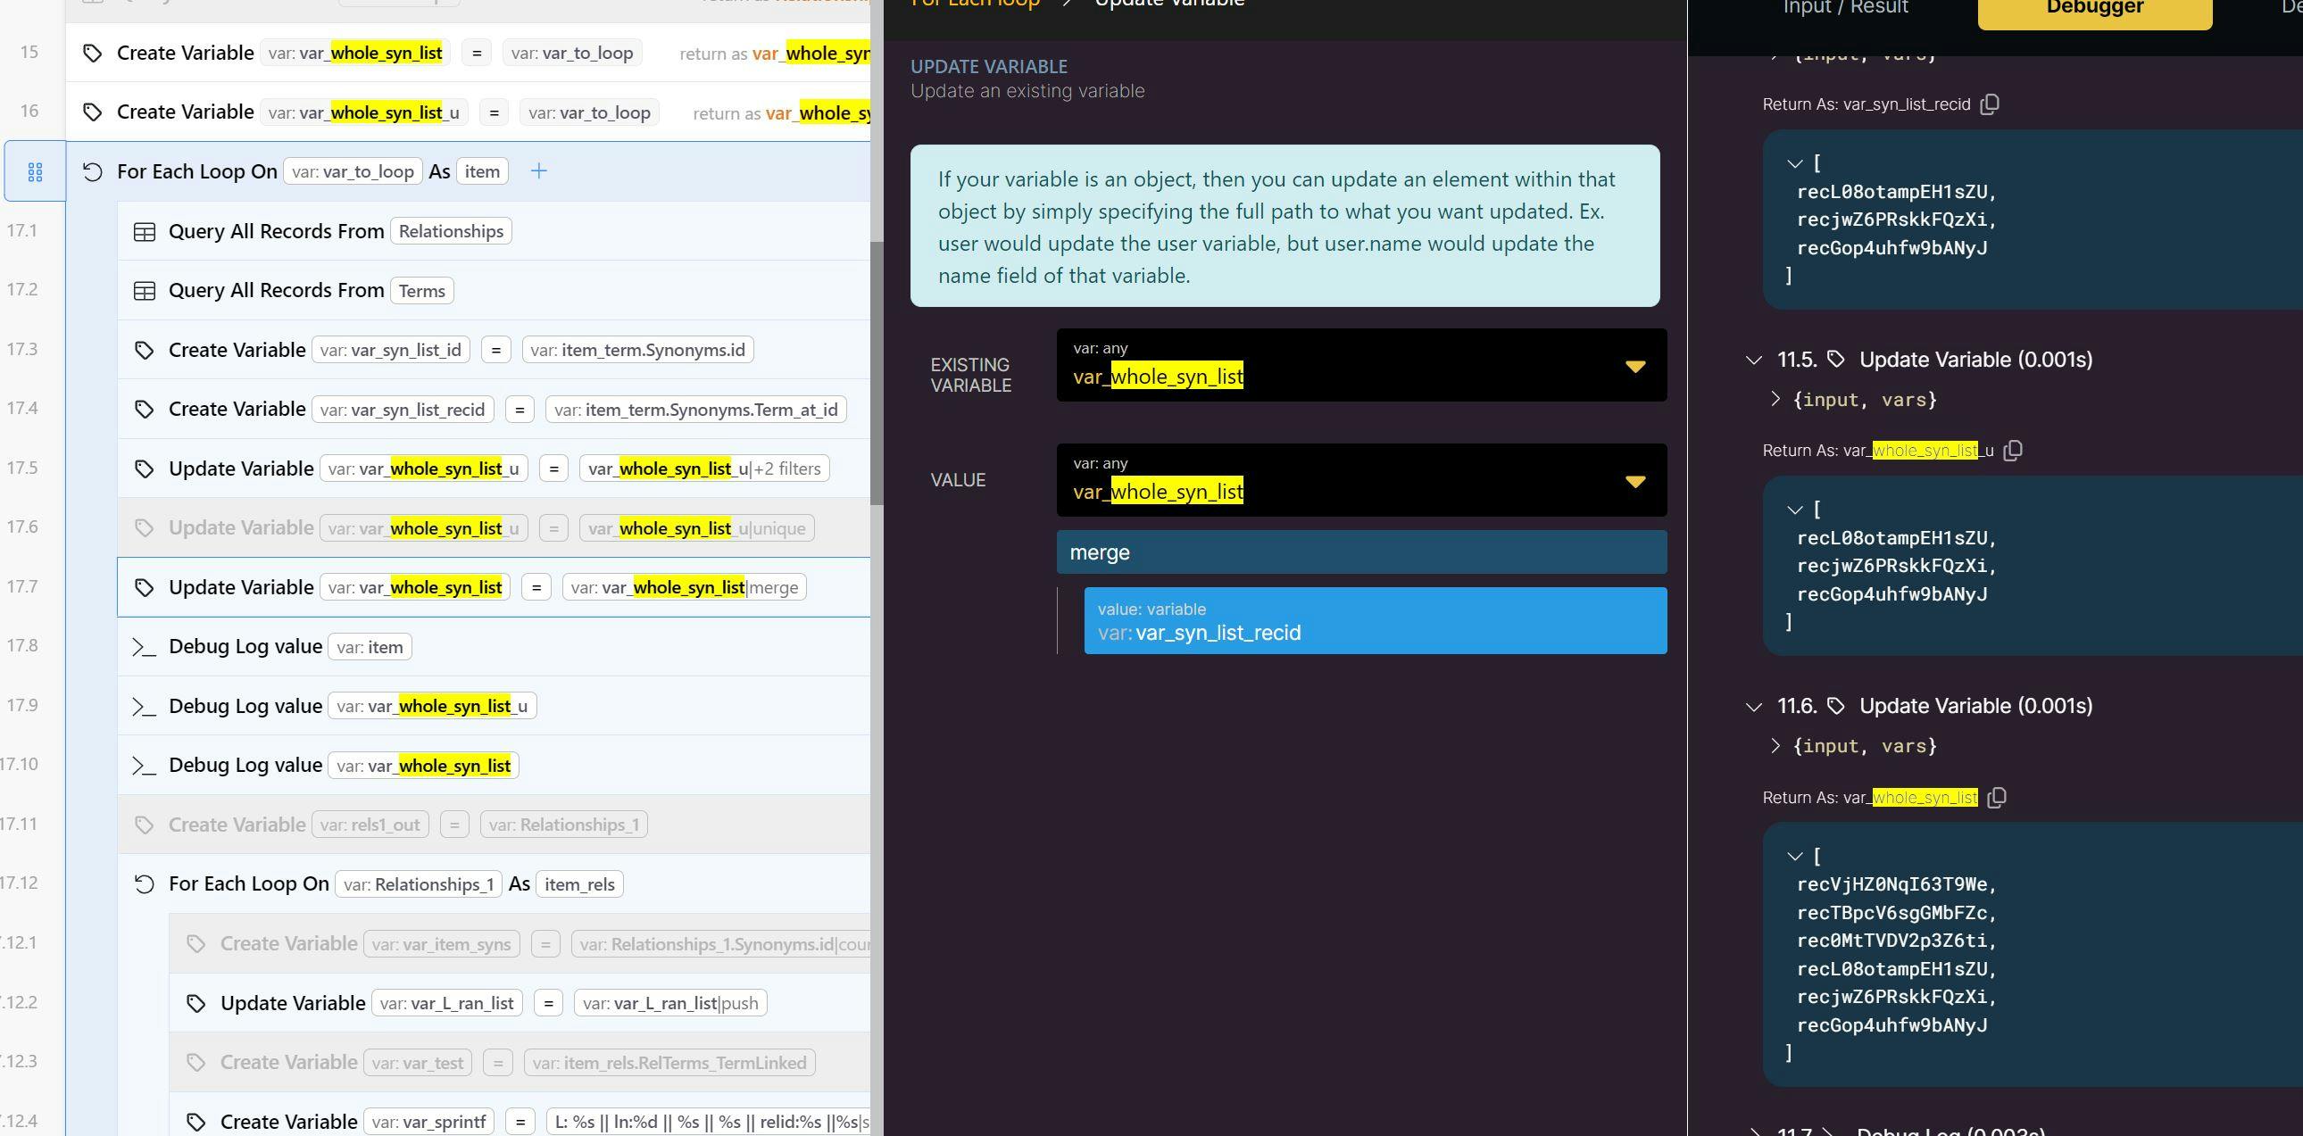
Task: Click copy icon beside Return As var_whole_syn_list
Action: [1996, 797]
